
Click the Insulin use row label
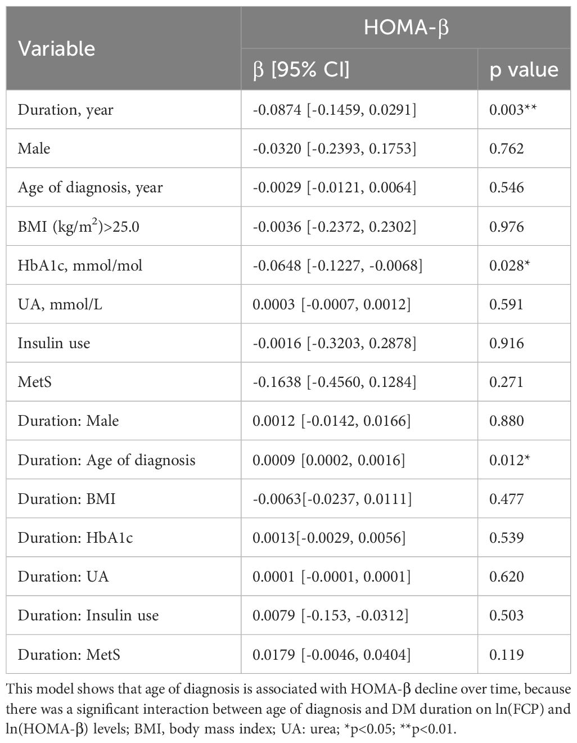[53, 343]
